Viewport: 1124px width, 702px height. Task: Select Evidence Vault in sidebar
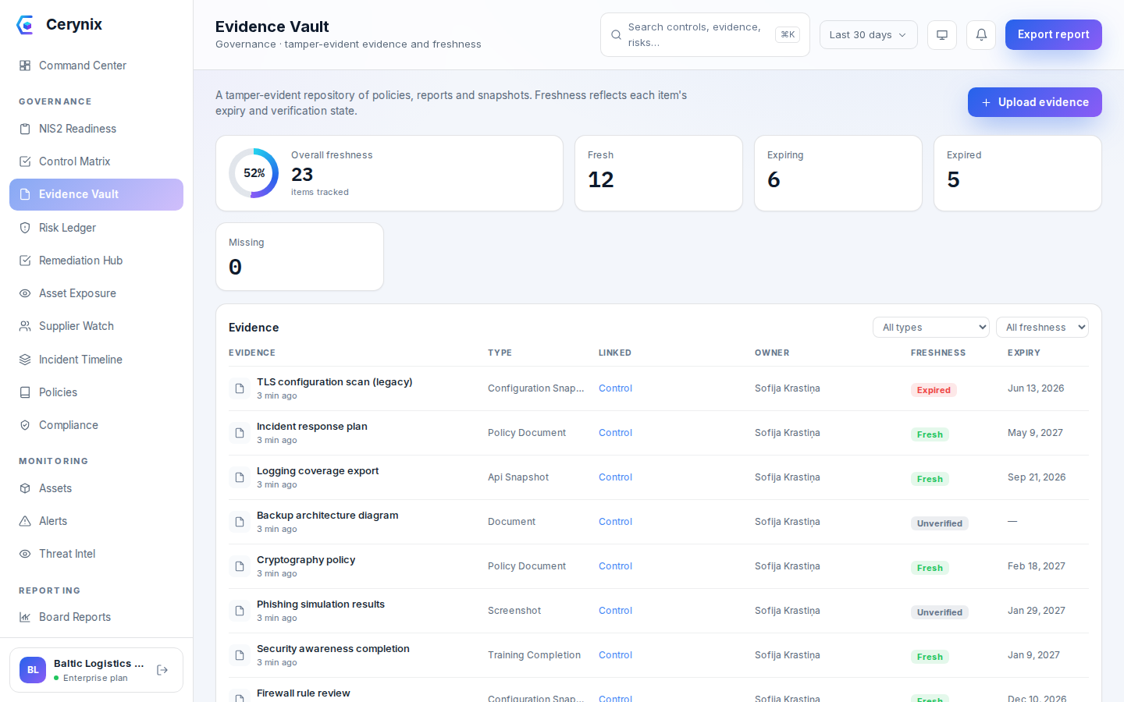(x=96, y=194)
